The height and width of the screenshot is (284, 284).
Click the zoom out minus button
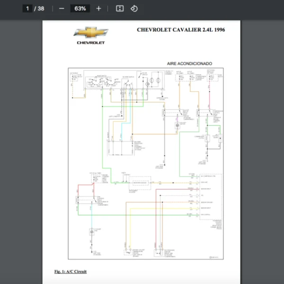pyautogui.click(x=62, y=9)
